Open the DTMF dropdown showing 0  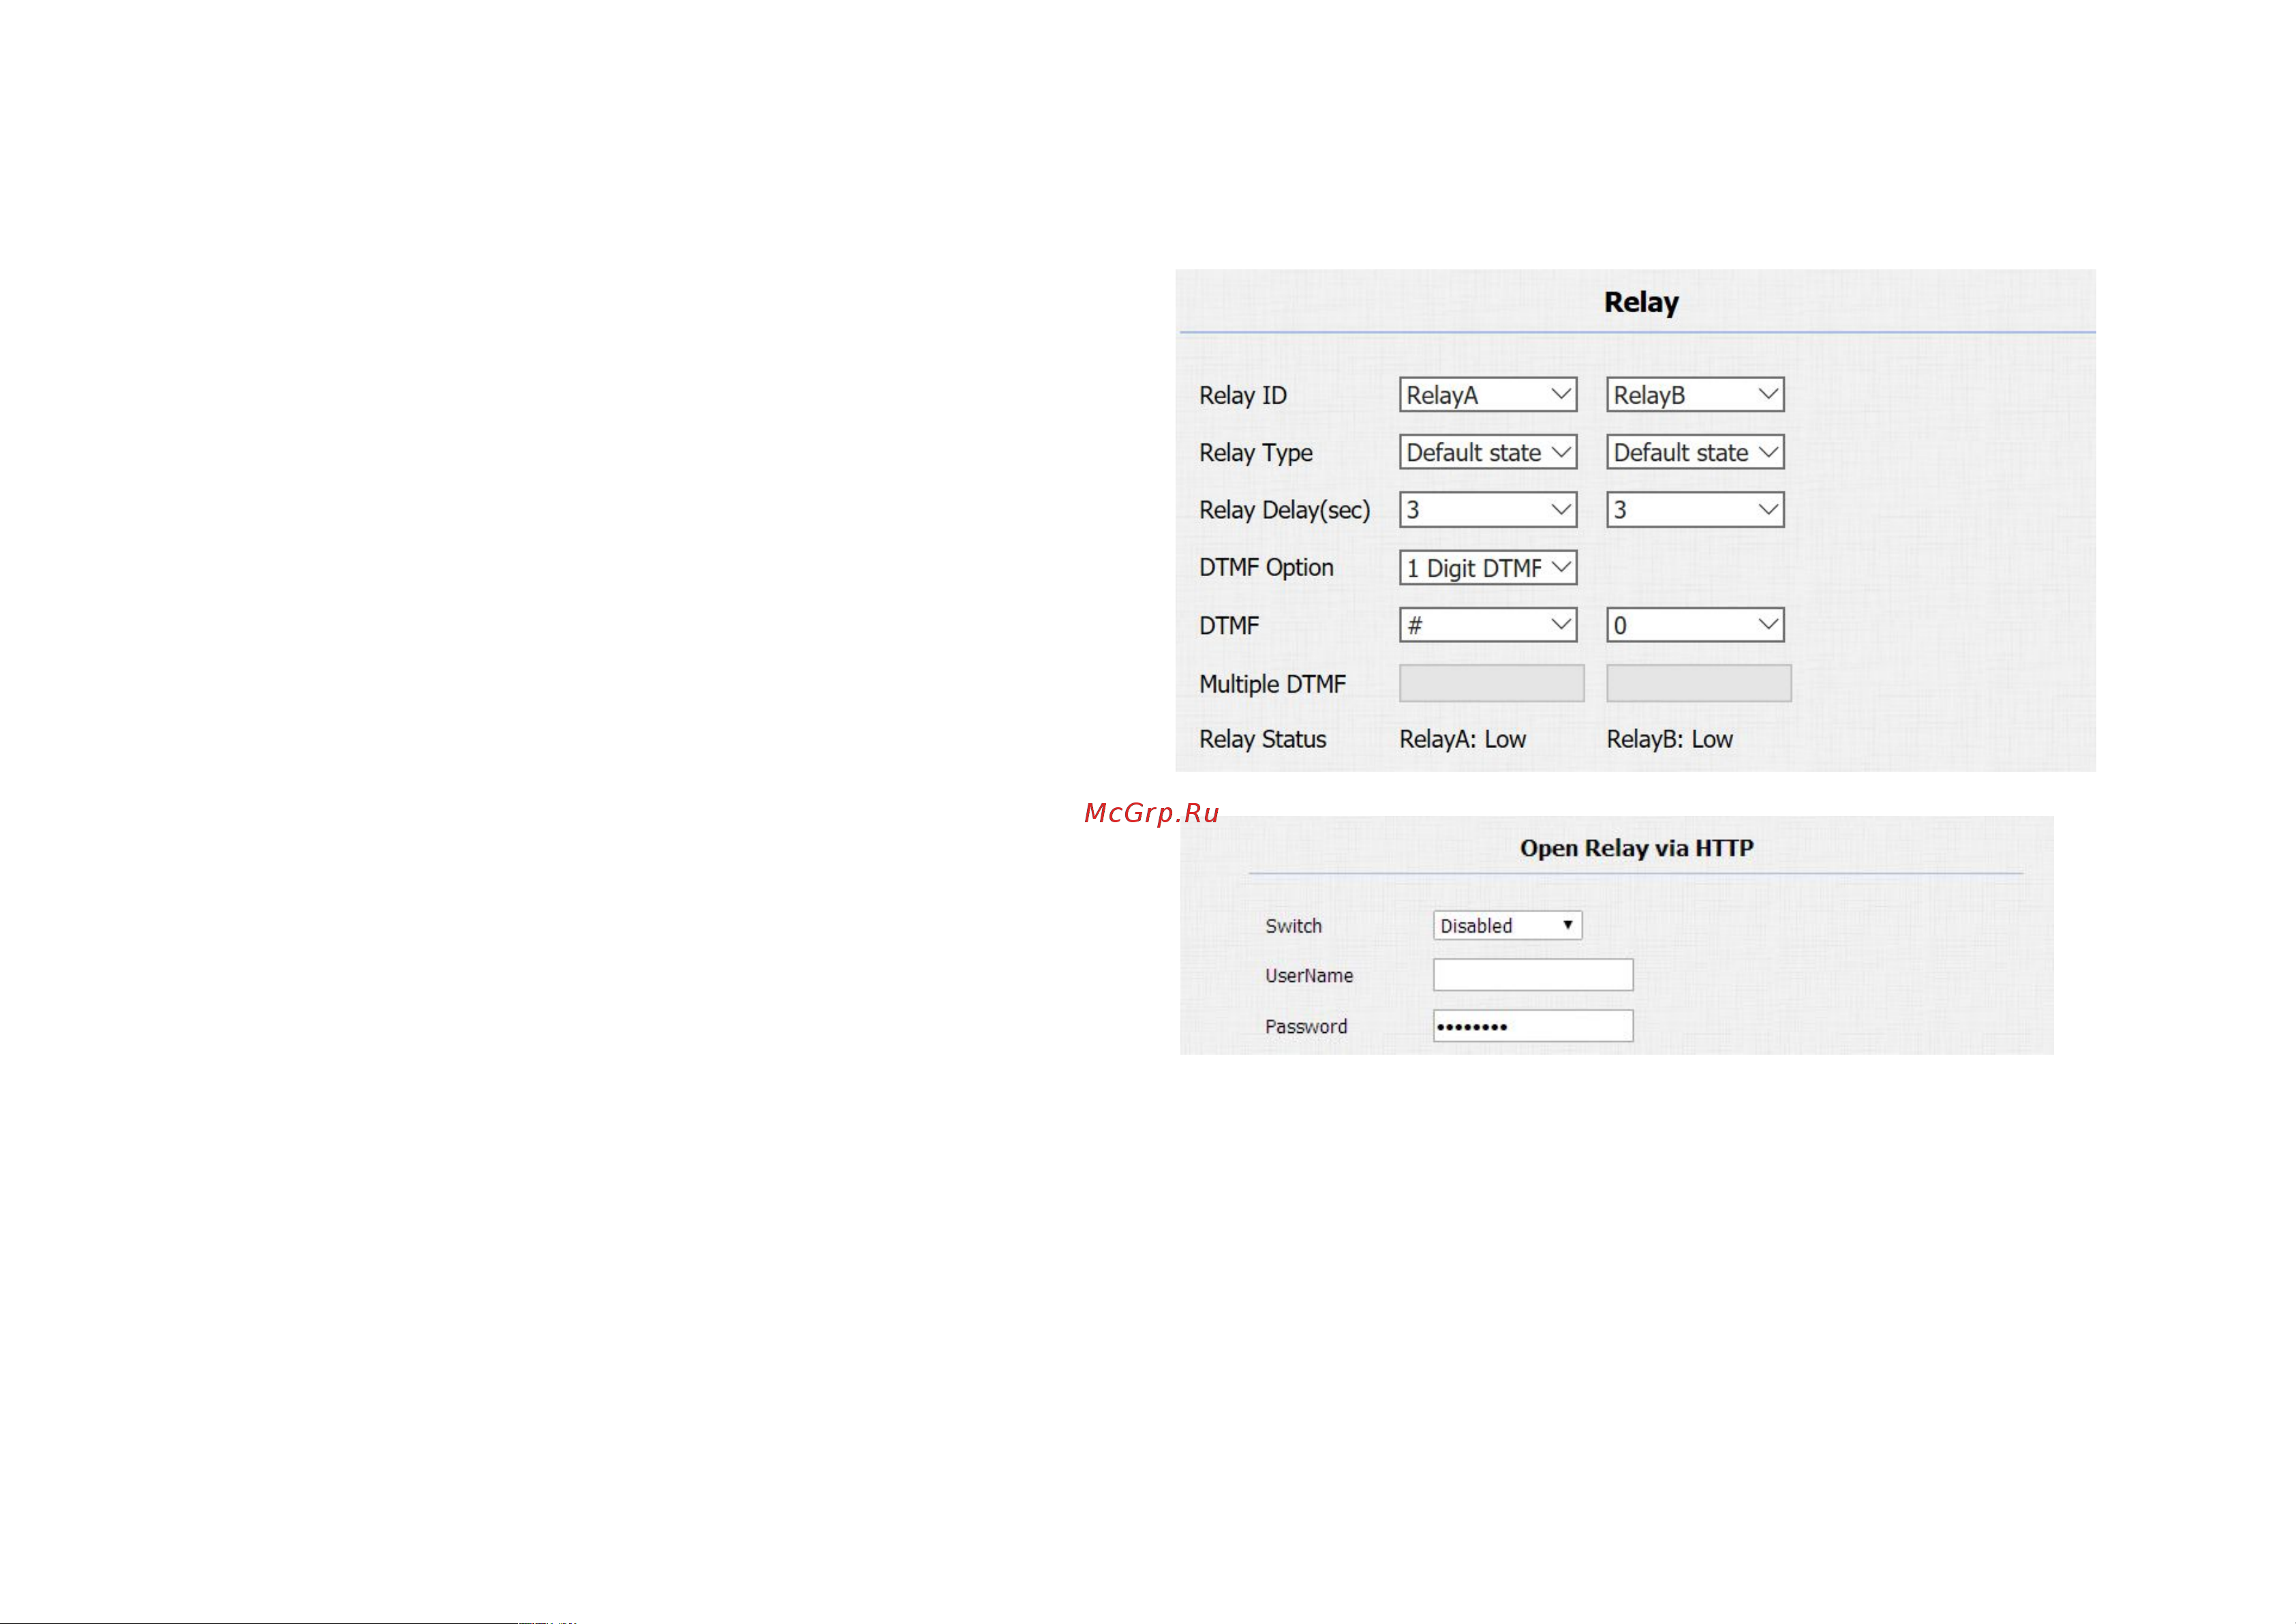pyautogui.click(x=1695, y=625)
